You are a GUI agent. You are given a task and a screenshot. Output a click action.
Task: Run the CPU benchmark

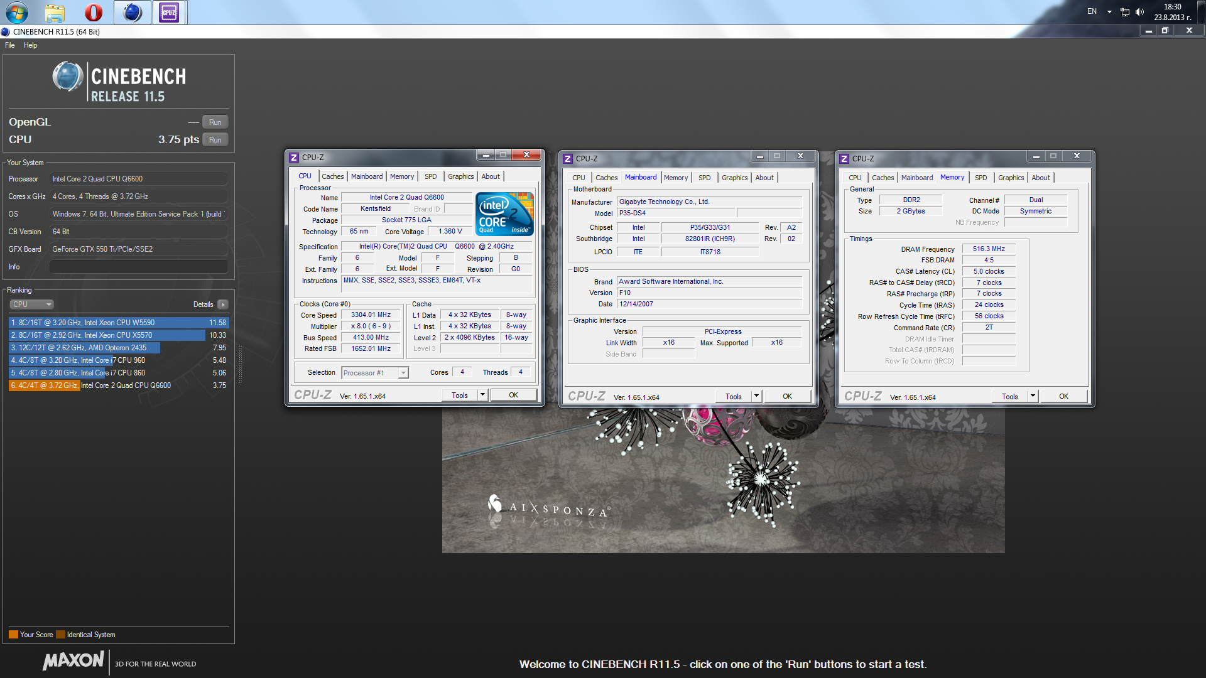click(215, 139)
